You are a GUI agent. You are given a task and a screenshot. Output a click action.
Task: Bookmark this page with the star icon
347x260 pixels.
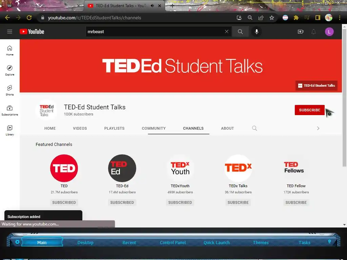point(272,18)
